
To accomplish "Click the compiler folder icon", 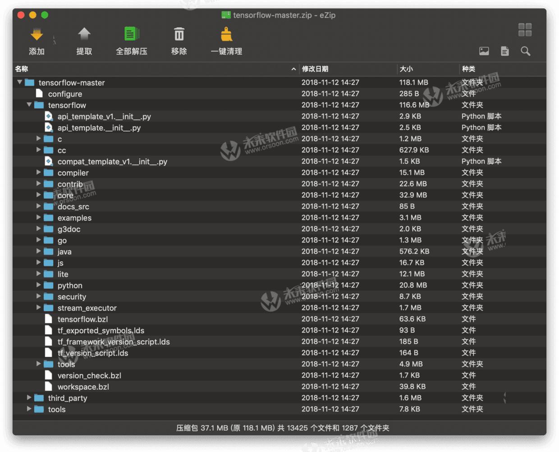I will point(49,173).
